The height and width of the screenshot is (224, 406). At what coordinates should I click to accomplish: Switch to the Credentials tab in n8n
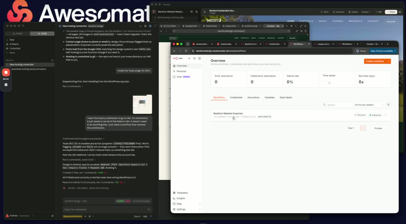pos(236,97)
